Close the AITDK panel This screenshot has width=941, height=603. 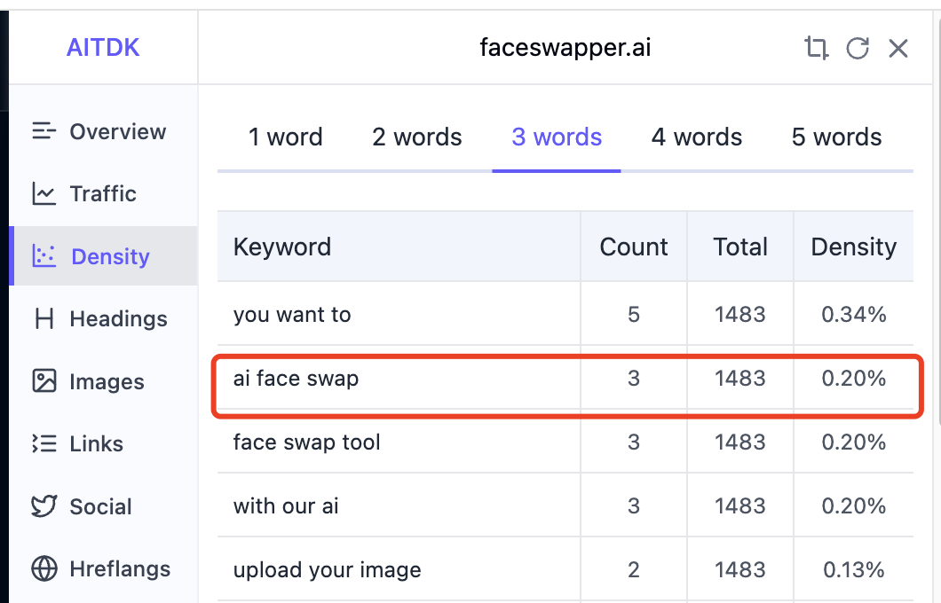(898, 48)
